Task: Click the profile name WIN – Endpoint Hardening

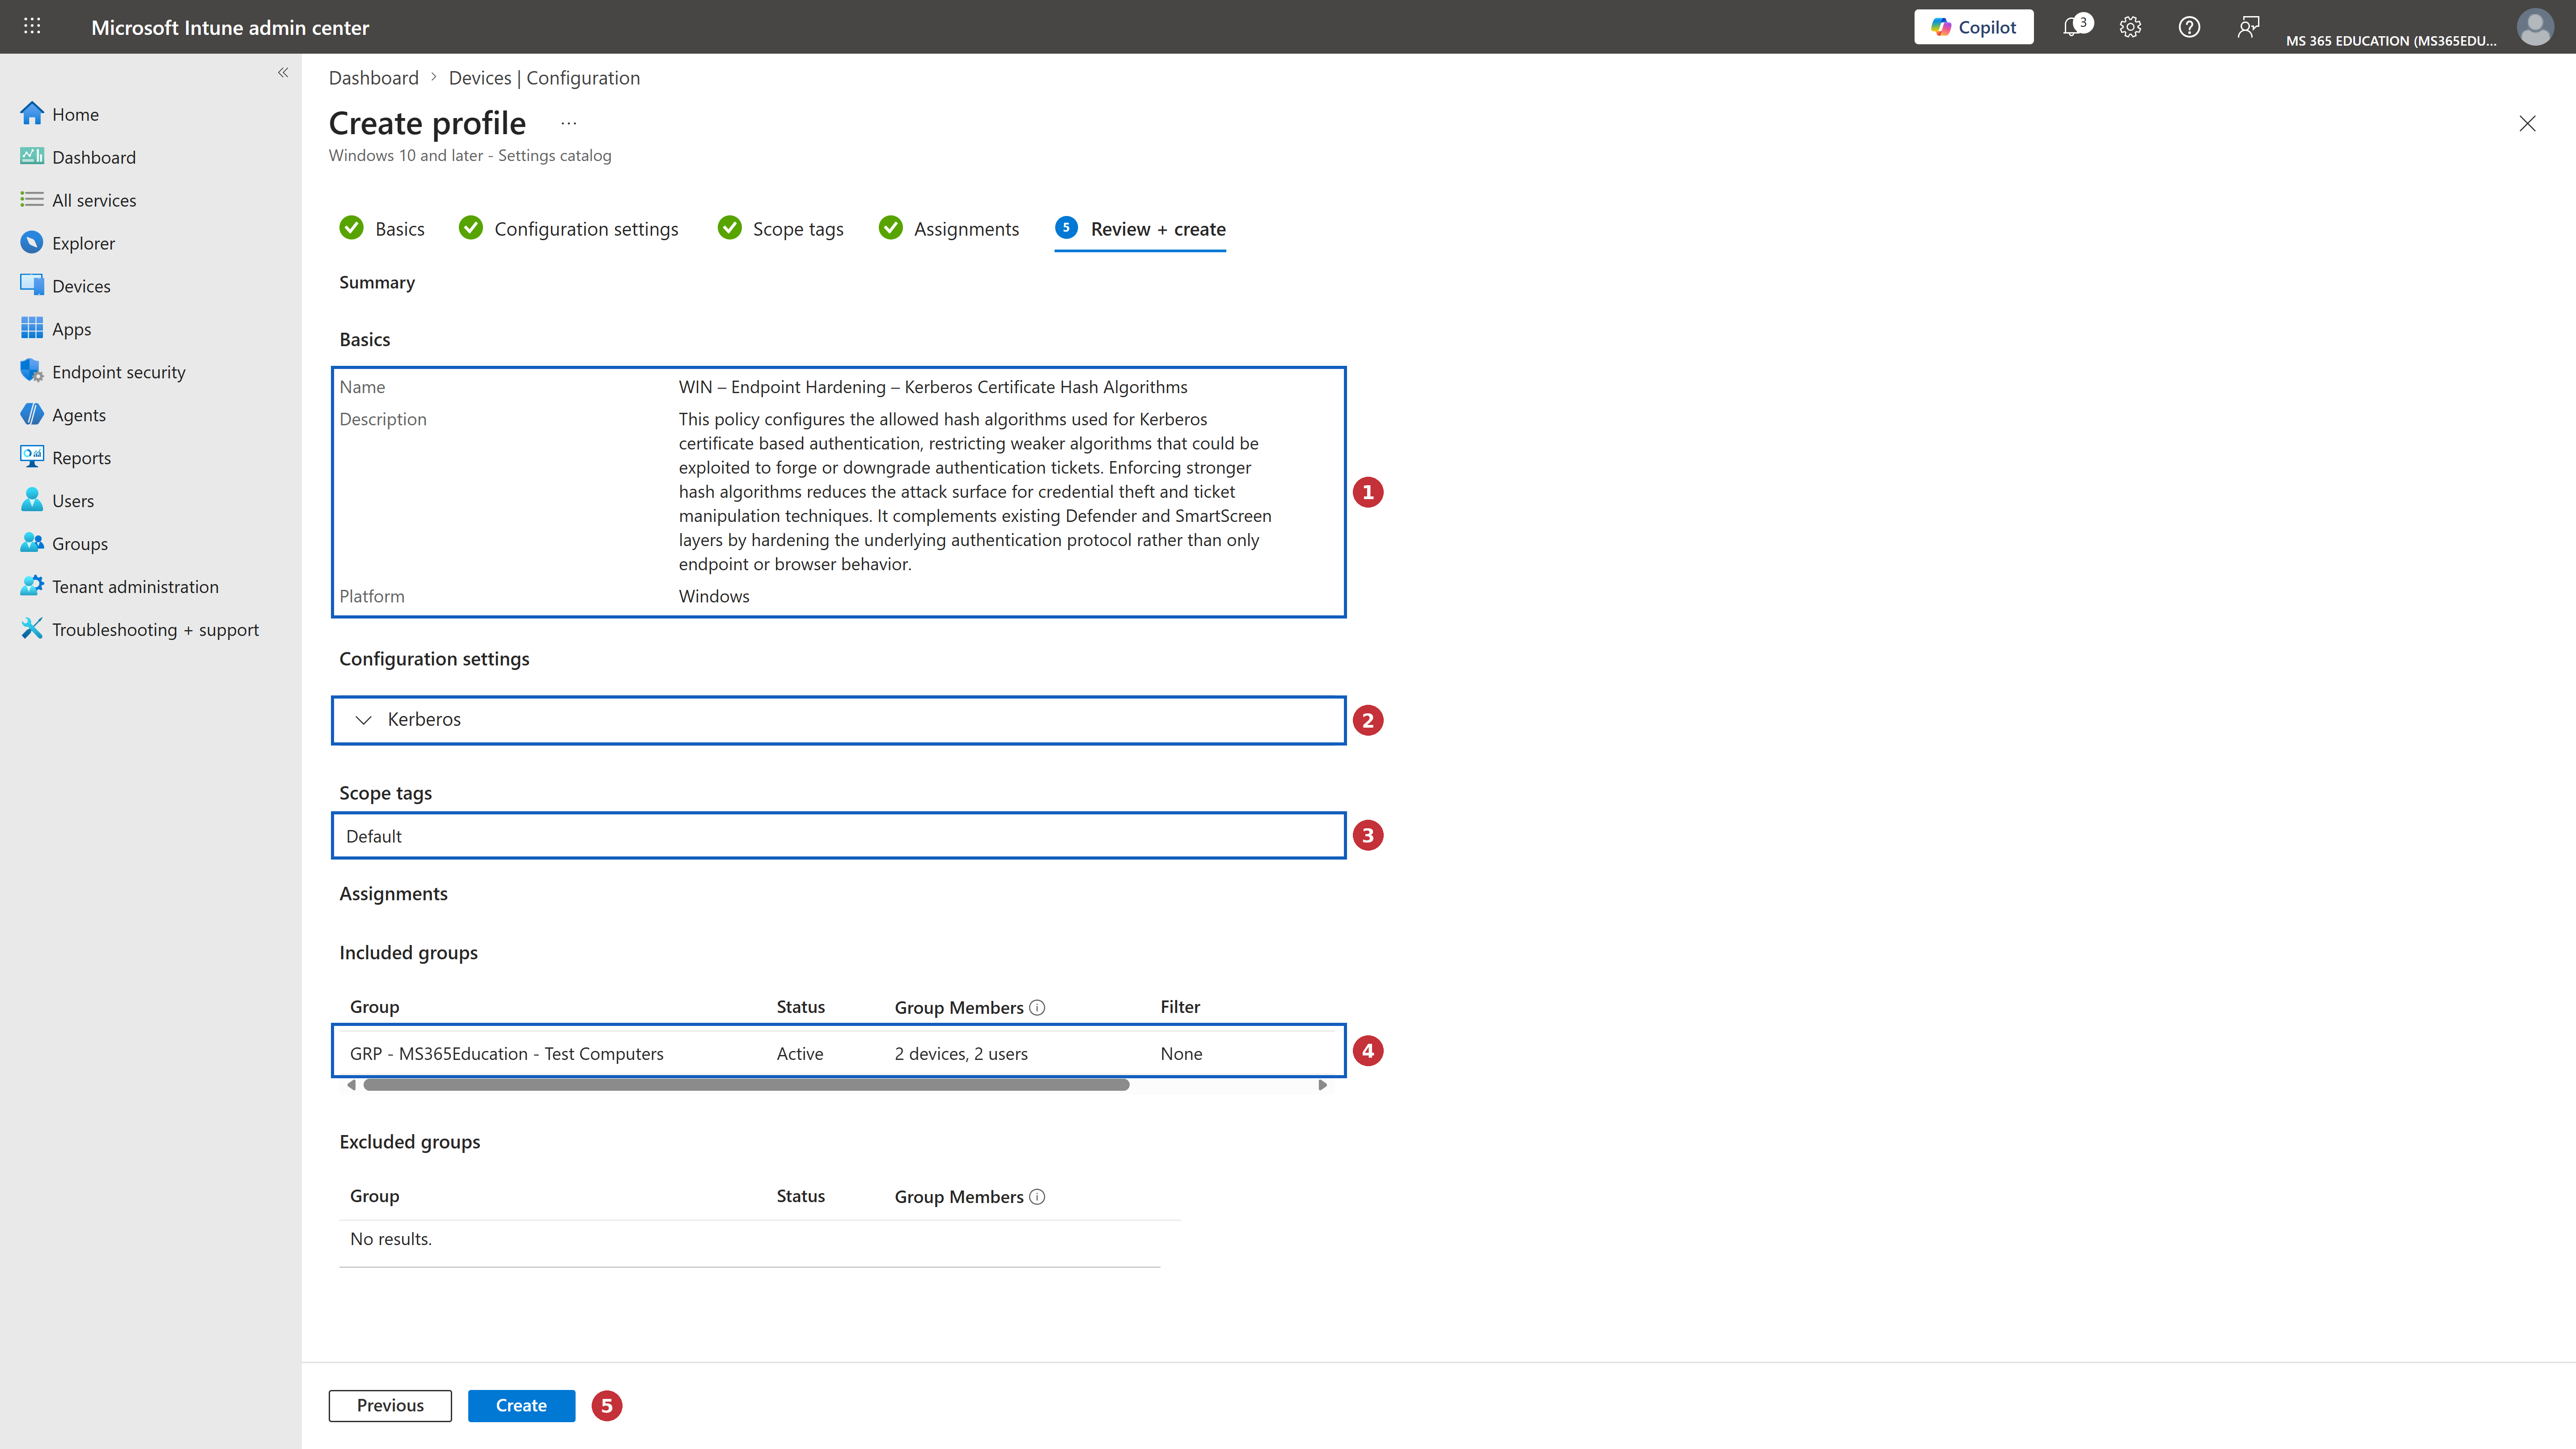Action: (x=933, y=387)
